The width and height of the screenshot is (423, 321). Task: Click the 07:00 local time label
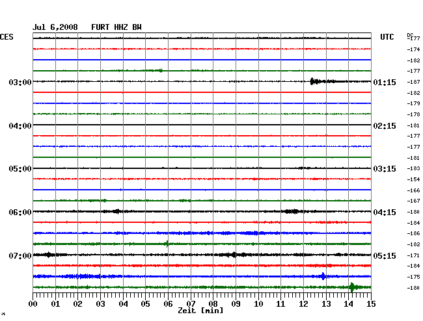(x=20, y=255)
